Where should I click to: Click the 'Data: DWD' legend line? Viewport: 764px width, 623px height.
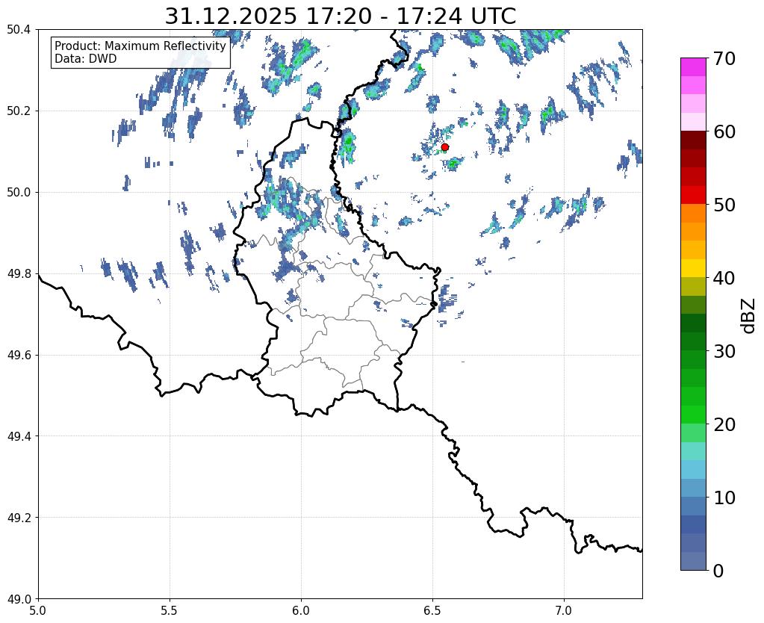(x=86, y=59)
